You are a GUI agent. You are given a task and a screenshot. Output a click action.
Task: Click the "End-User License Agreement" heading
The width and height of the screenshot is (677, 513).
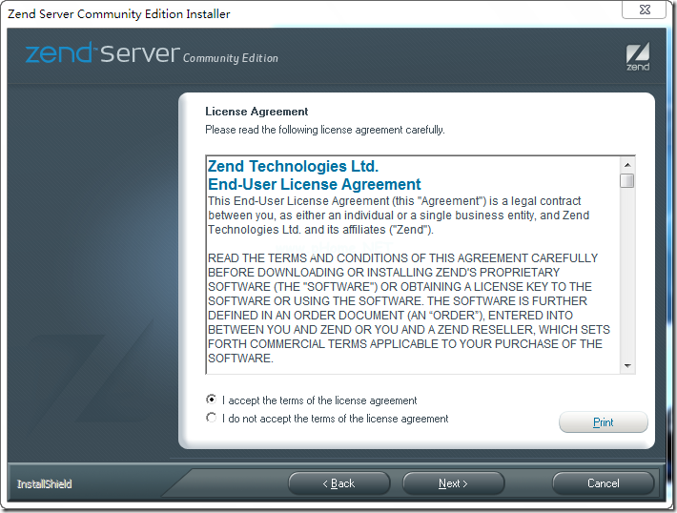point(314,184)
